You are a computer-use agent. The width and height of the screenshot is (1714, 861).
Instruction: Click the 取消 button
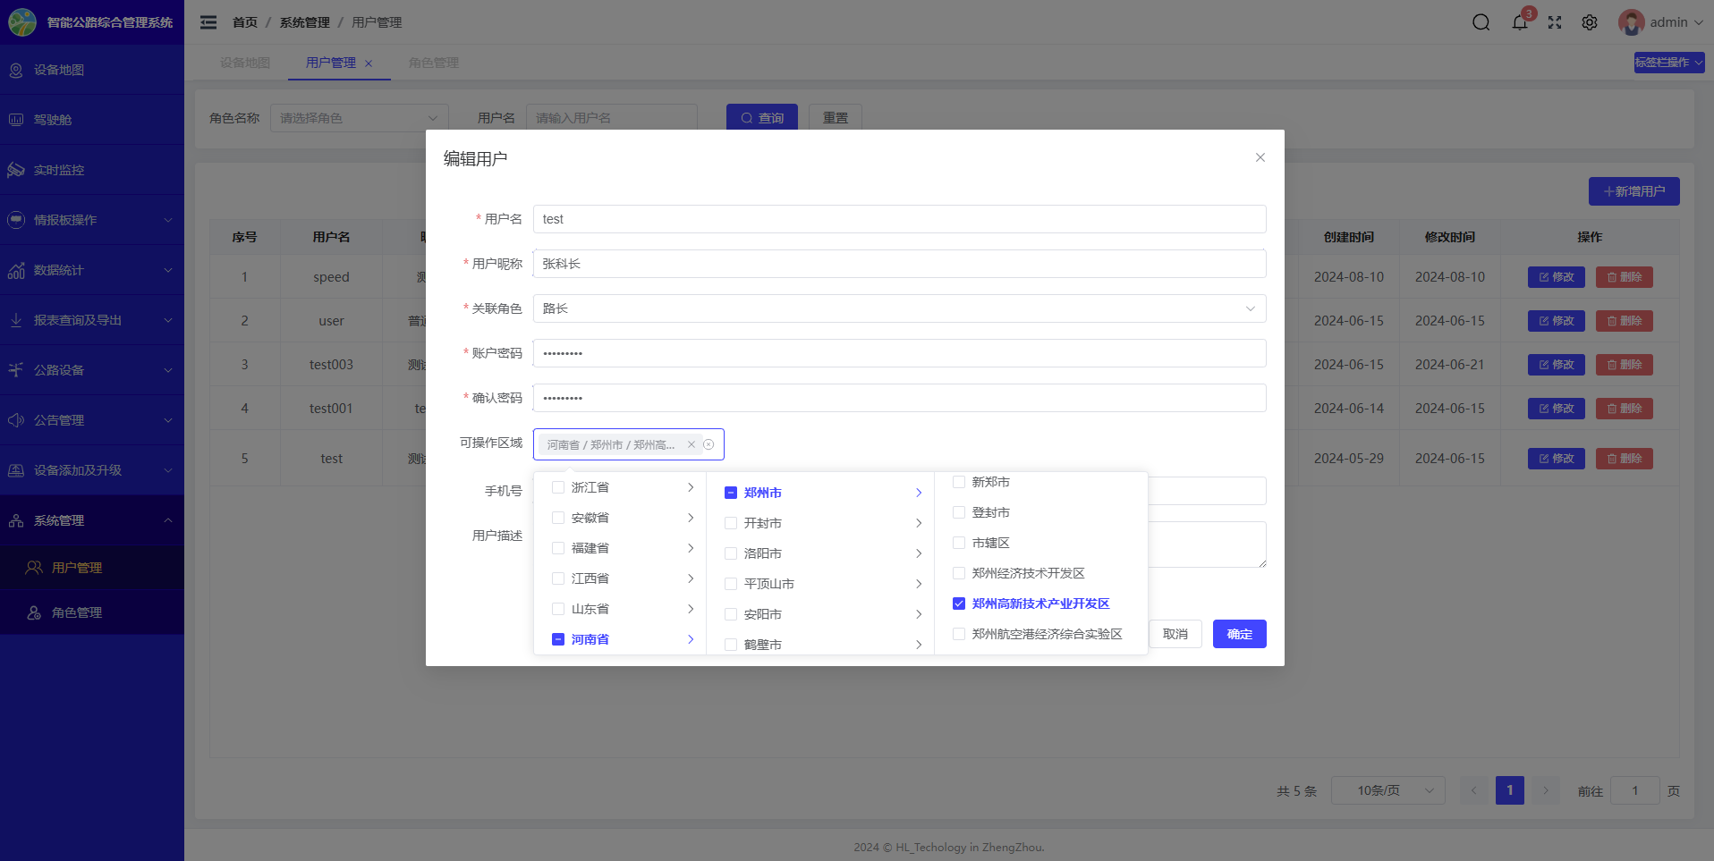coord(1175,634)
